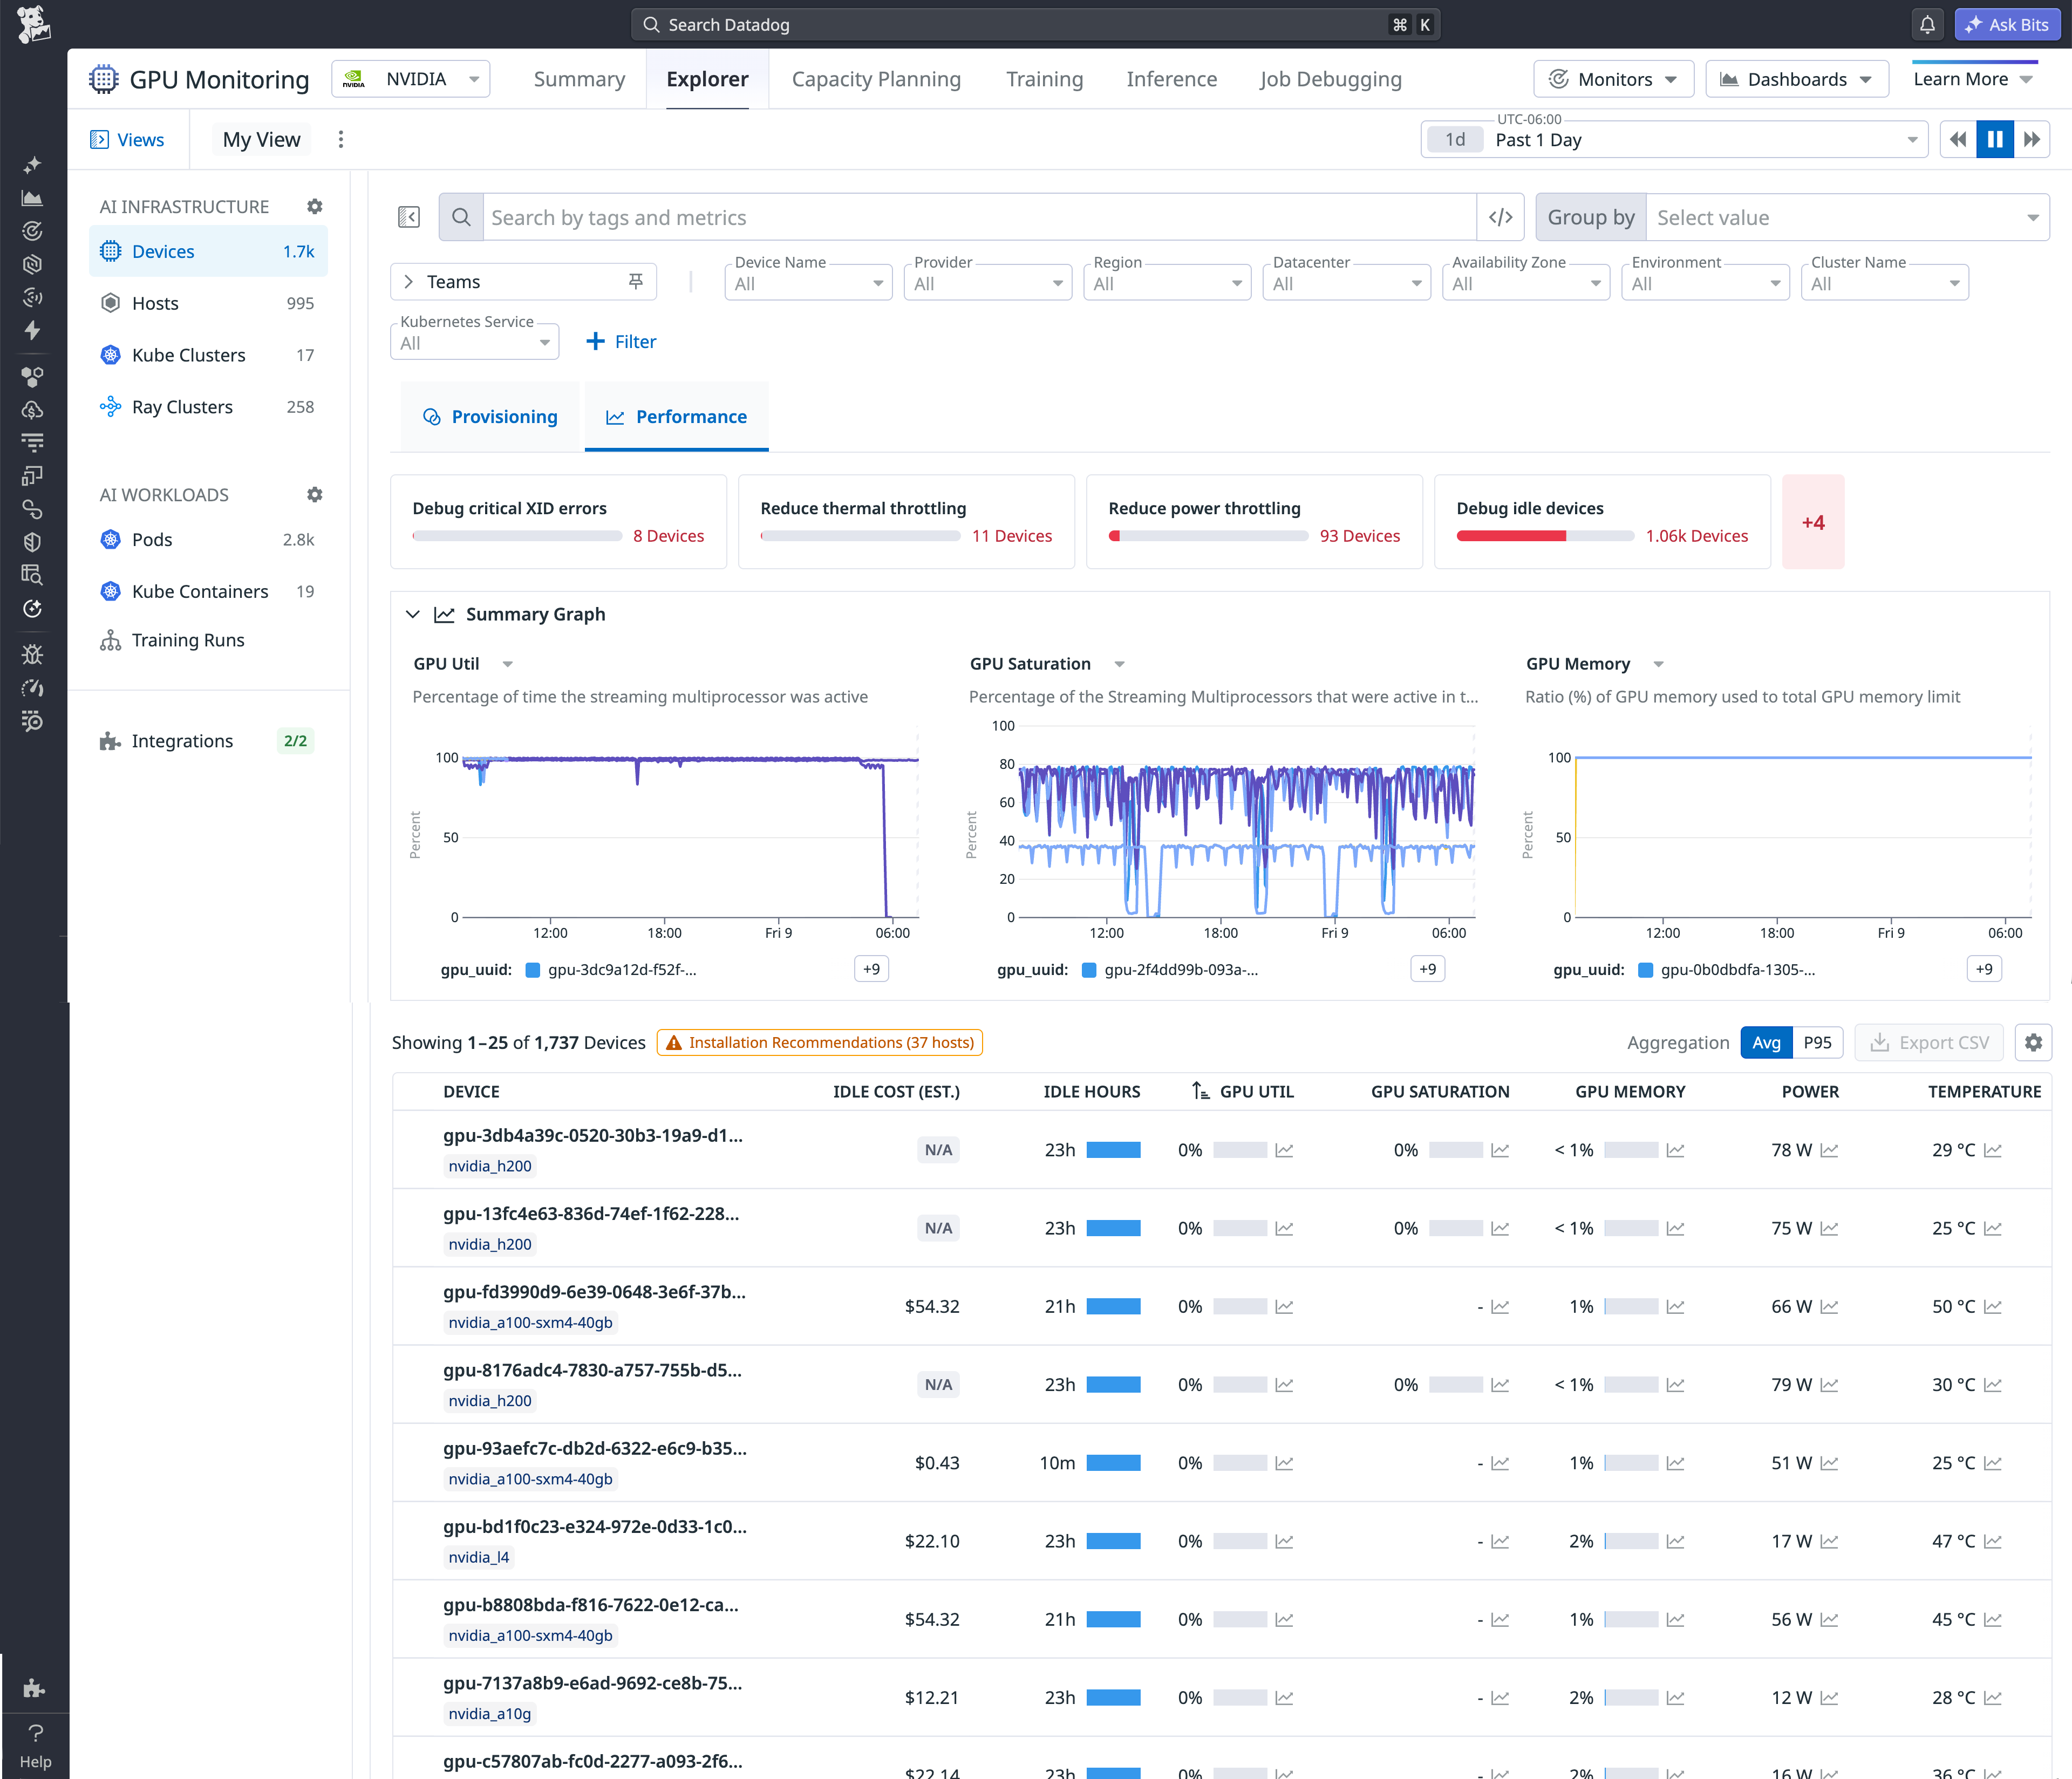Click the AI Infrastructure settings gear
Screen dimensions: 2072x1779
[315, 206]
